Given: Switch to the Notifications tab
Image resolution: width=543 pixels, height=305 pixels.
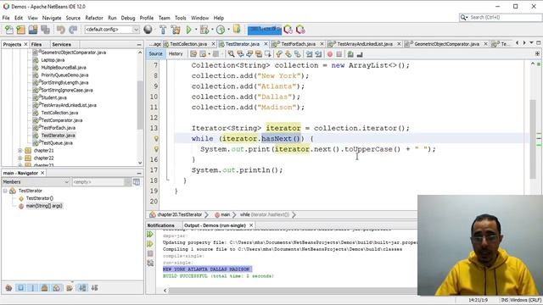Looking at the screenshot, I should [160, 225].
